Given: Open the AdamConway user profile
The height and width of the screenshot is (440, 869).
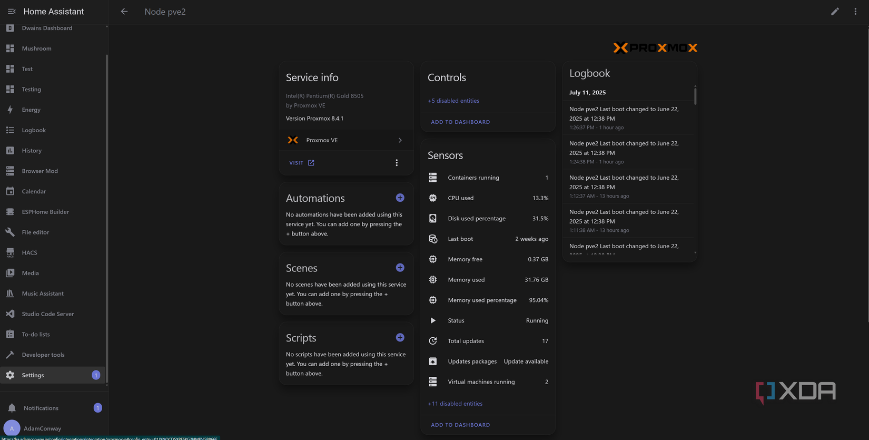Looking at the screenshot, I should (x=53, y=428).
